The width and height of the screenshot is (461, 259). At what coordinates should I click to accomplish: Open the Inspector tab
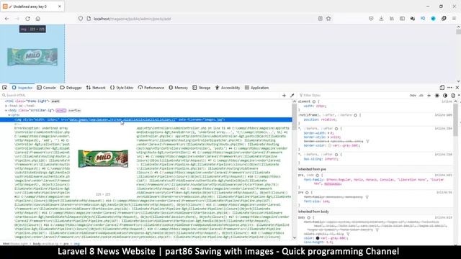point(22,88)
